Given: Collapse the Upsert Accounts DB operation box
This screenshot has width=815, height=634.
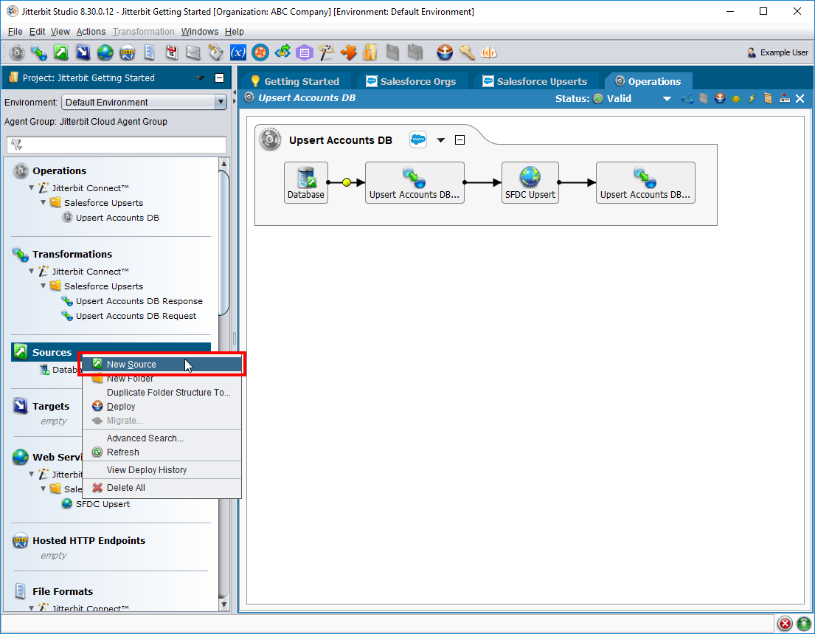Looking at the screenshot, I should coord(460,140).
